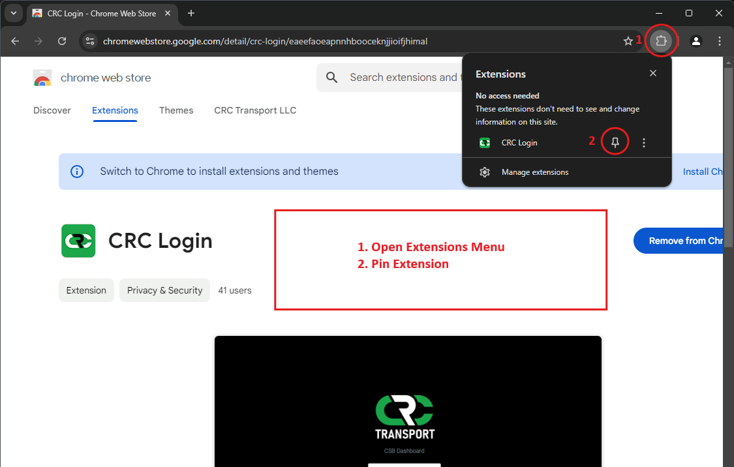Open the Extensions puzzle icon in toolbar
Image resolution: width=734 pixels, height=467 pixels.
tap(660, 41)
